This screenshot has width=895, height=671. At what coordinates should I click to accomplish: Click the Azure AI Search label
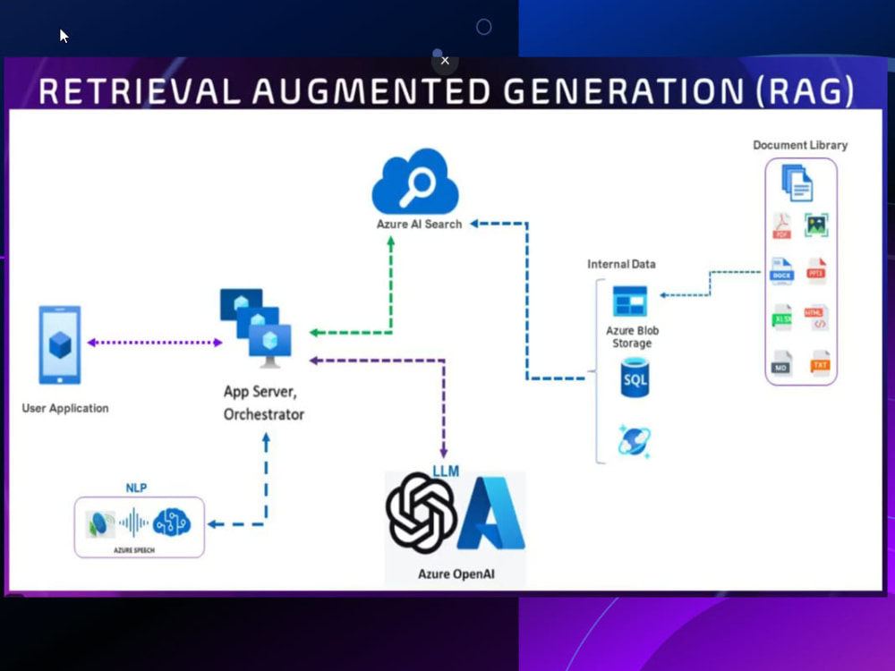coord(419,225)
